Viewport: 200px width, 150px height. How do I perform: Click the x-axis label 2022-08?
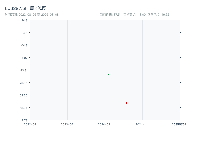[x=30, y=124]
